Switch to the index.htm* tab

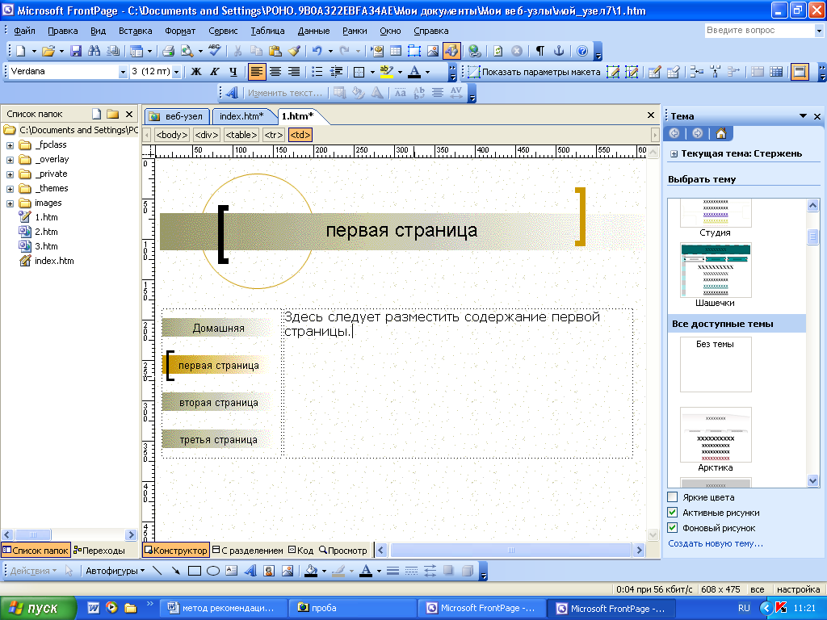coord(241,116)
